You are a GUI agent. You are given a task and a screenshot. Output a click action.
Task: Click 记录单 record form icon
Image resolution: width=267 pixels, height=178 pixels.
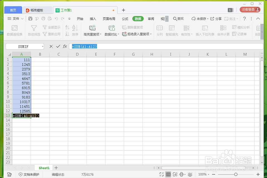(x=239, y=34)
